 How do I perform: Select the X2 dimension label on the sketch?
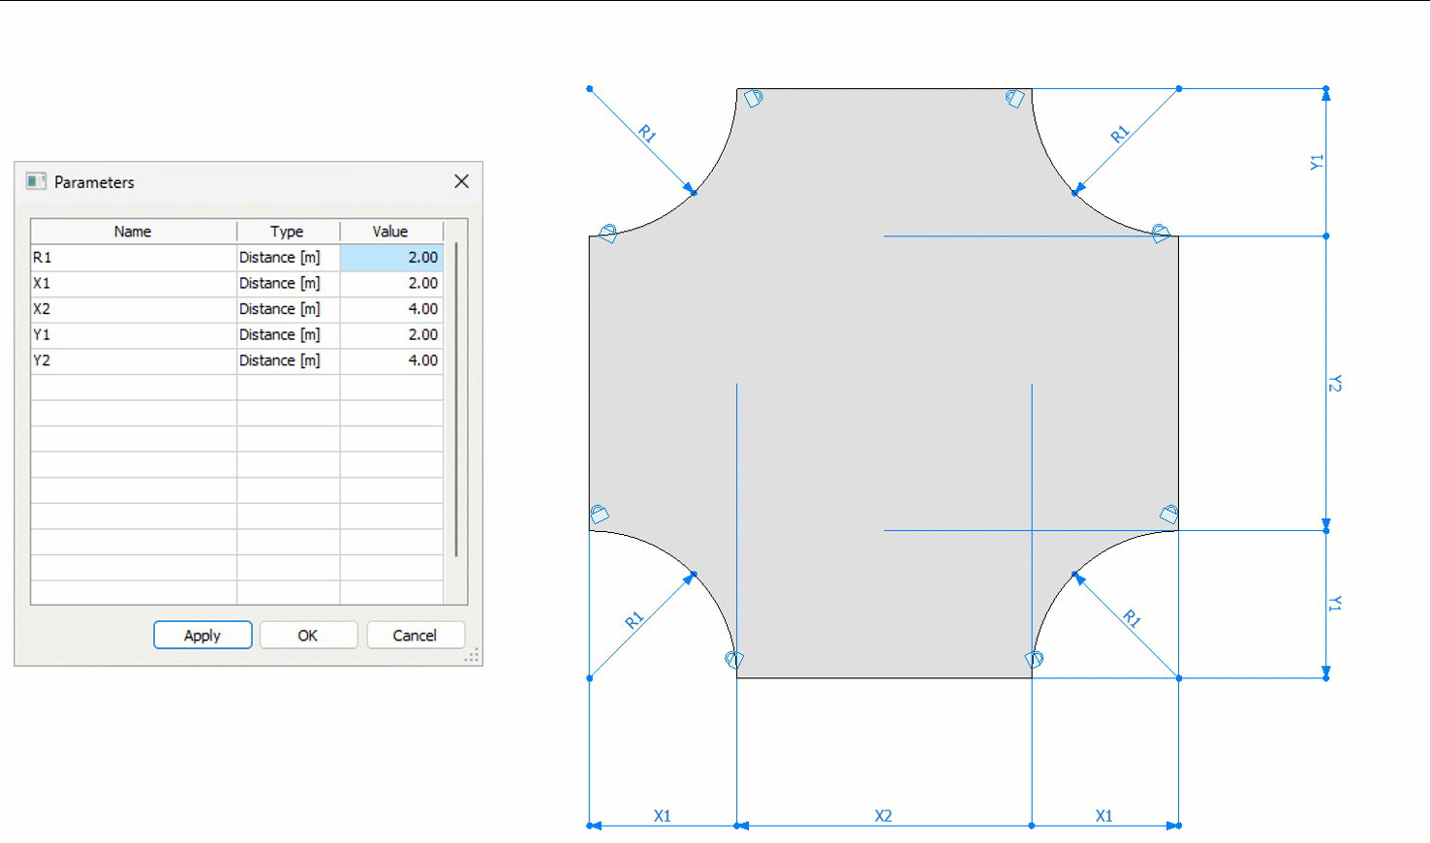click(883, 817)
